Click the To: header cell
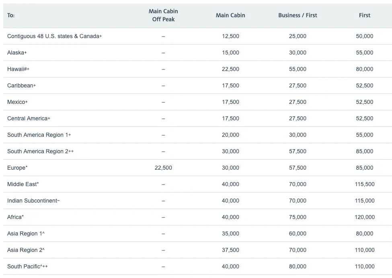Viewport: 392px width, 278px height. (11, 15)
